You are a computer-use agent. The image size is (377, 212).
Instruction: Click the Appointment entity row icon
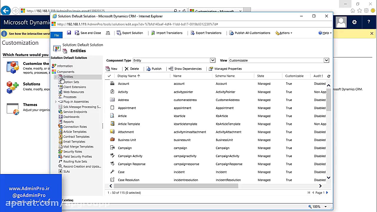[112, 108]
